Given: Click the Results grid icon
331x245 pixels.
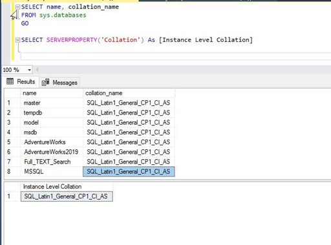Looking at the screenshot, I should 10,81.
